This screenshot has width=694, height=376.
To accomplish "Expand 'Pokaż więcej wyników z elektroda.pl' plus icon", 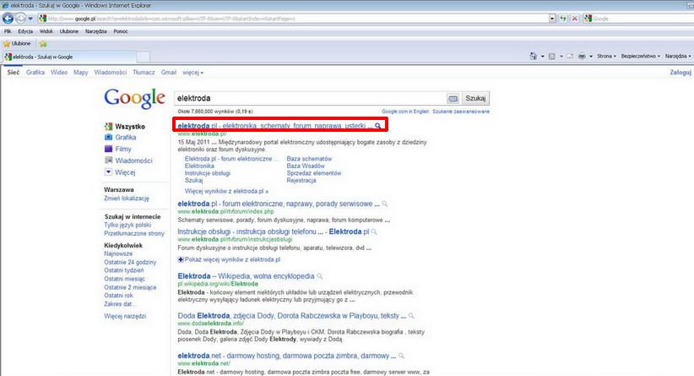I will pos(181,259).
